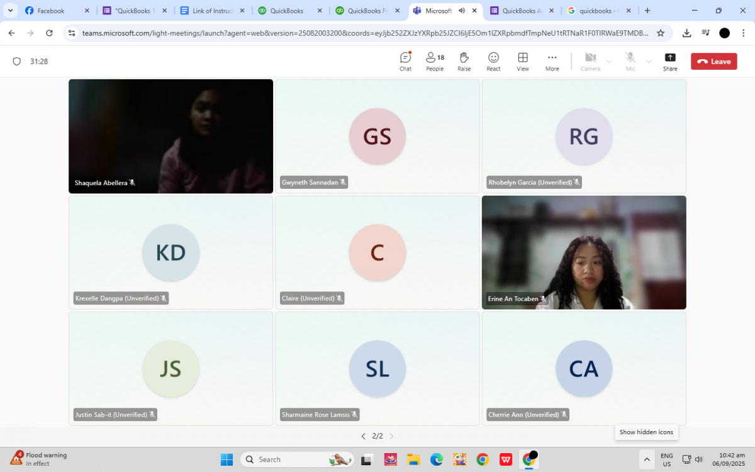The image size is (755, 472).
Task: Open the meeting Chat panel
Action: [x=405, y=61]
